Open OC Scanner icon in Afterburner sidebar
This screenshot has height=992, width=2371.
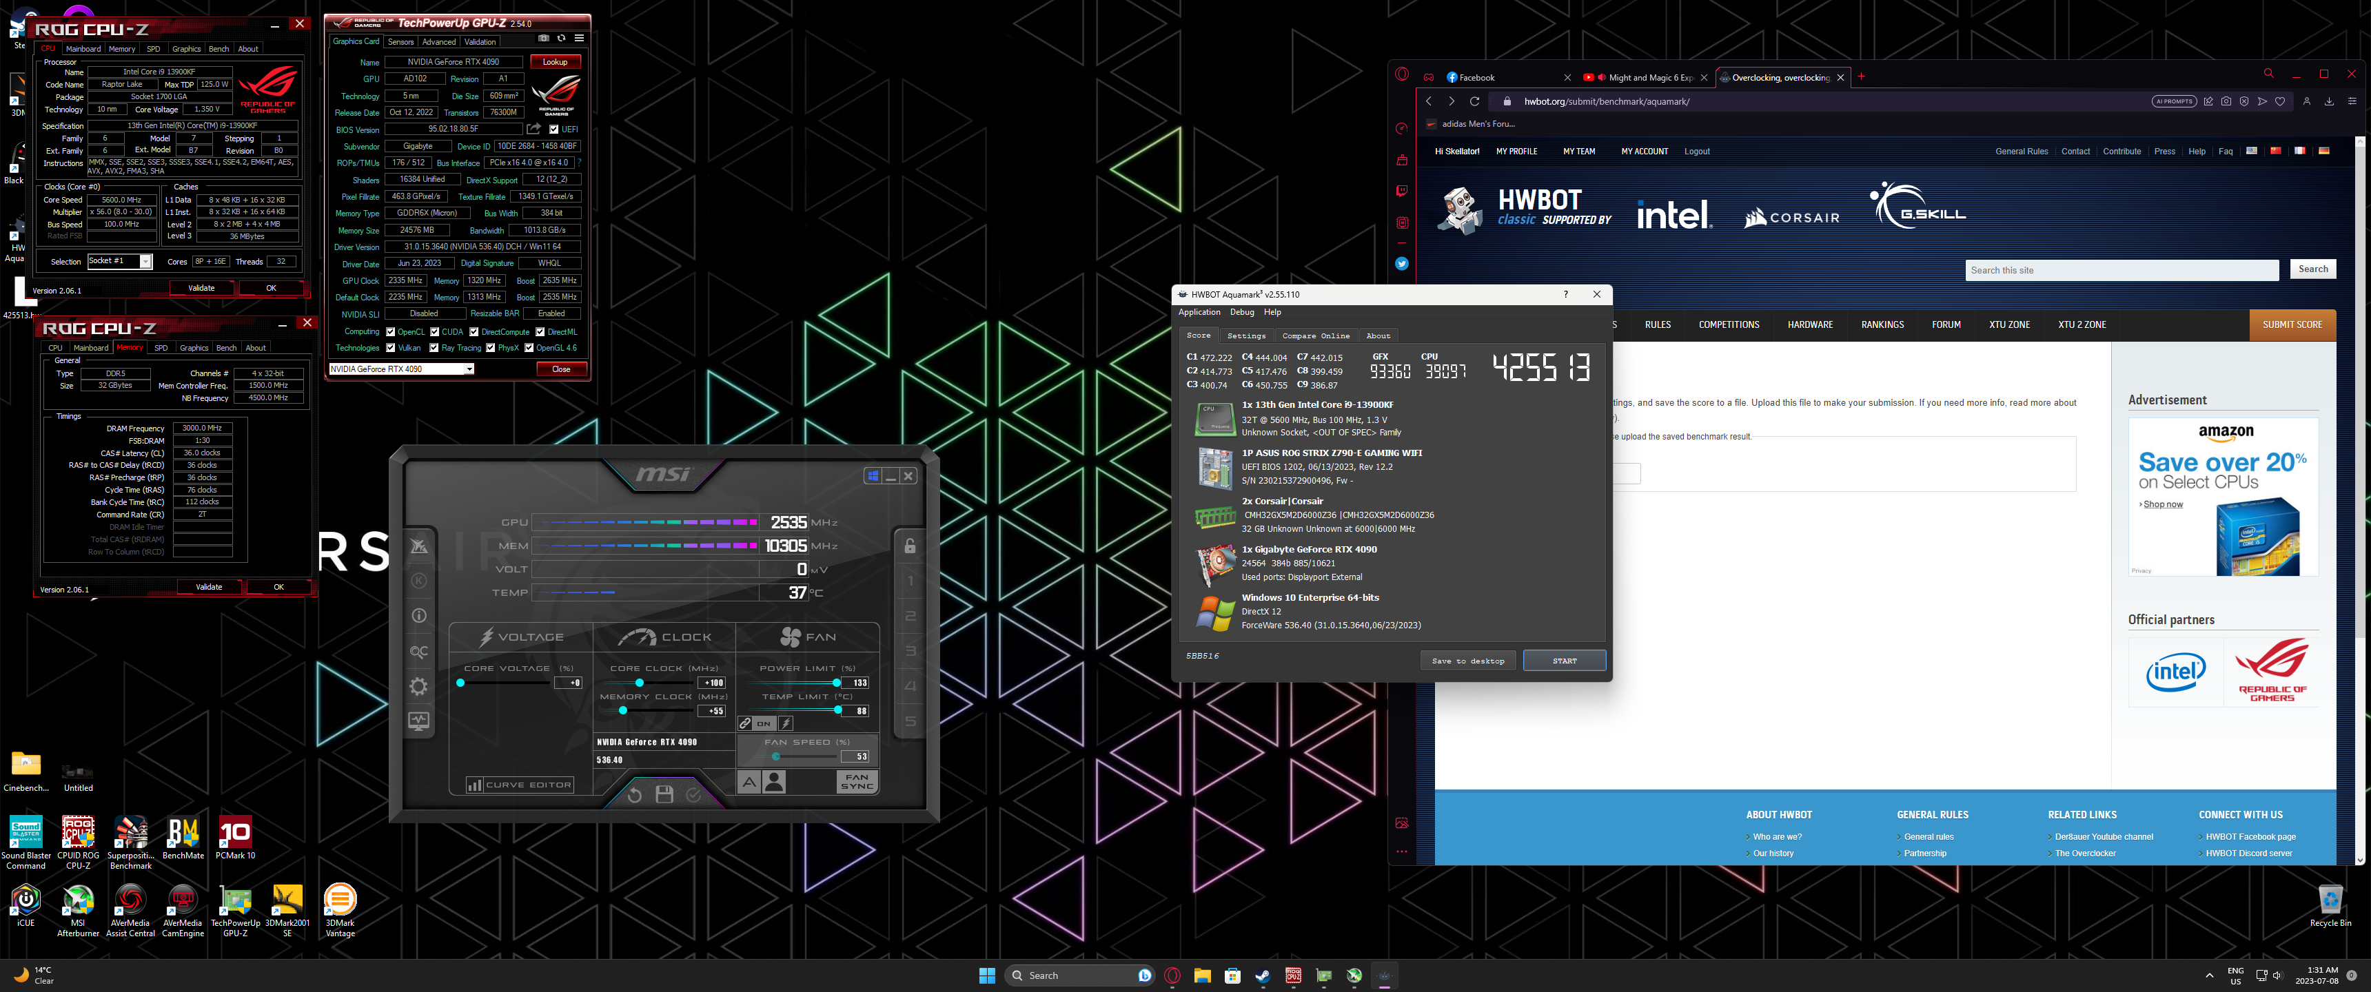click(419, 652)
